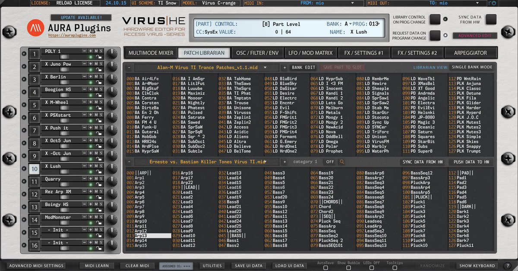Click the search magnifier icon in lower librarian
Viewport: 518px width, 271px height.
(342, 162)
